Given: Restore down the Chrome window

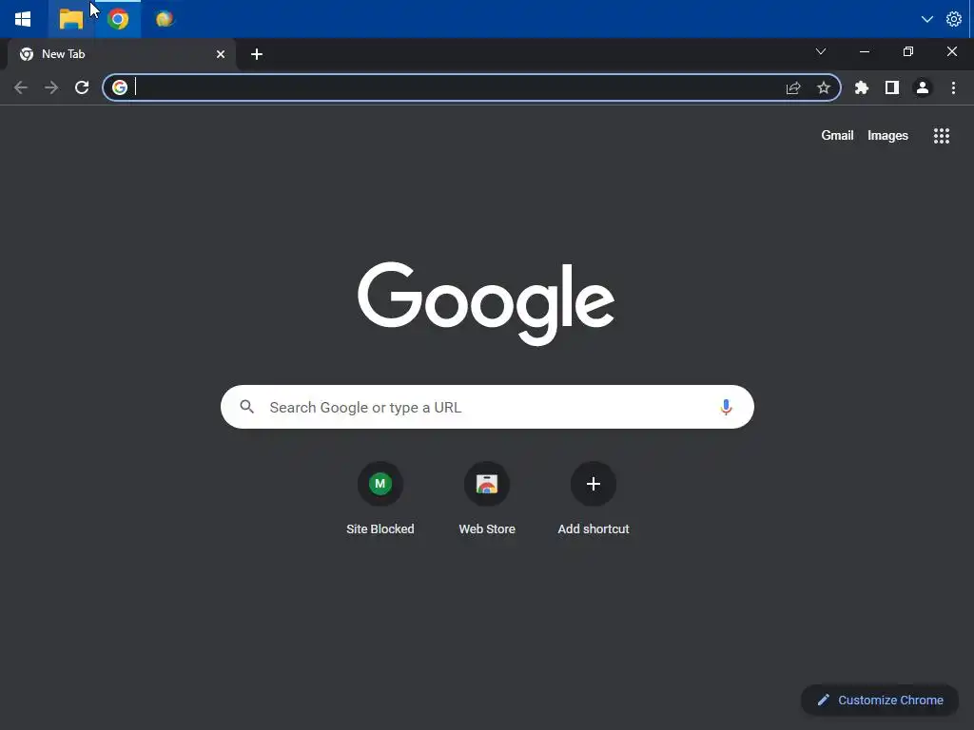Looking at the screenshot, I should pyautogui.click(x=908, y=51).
